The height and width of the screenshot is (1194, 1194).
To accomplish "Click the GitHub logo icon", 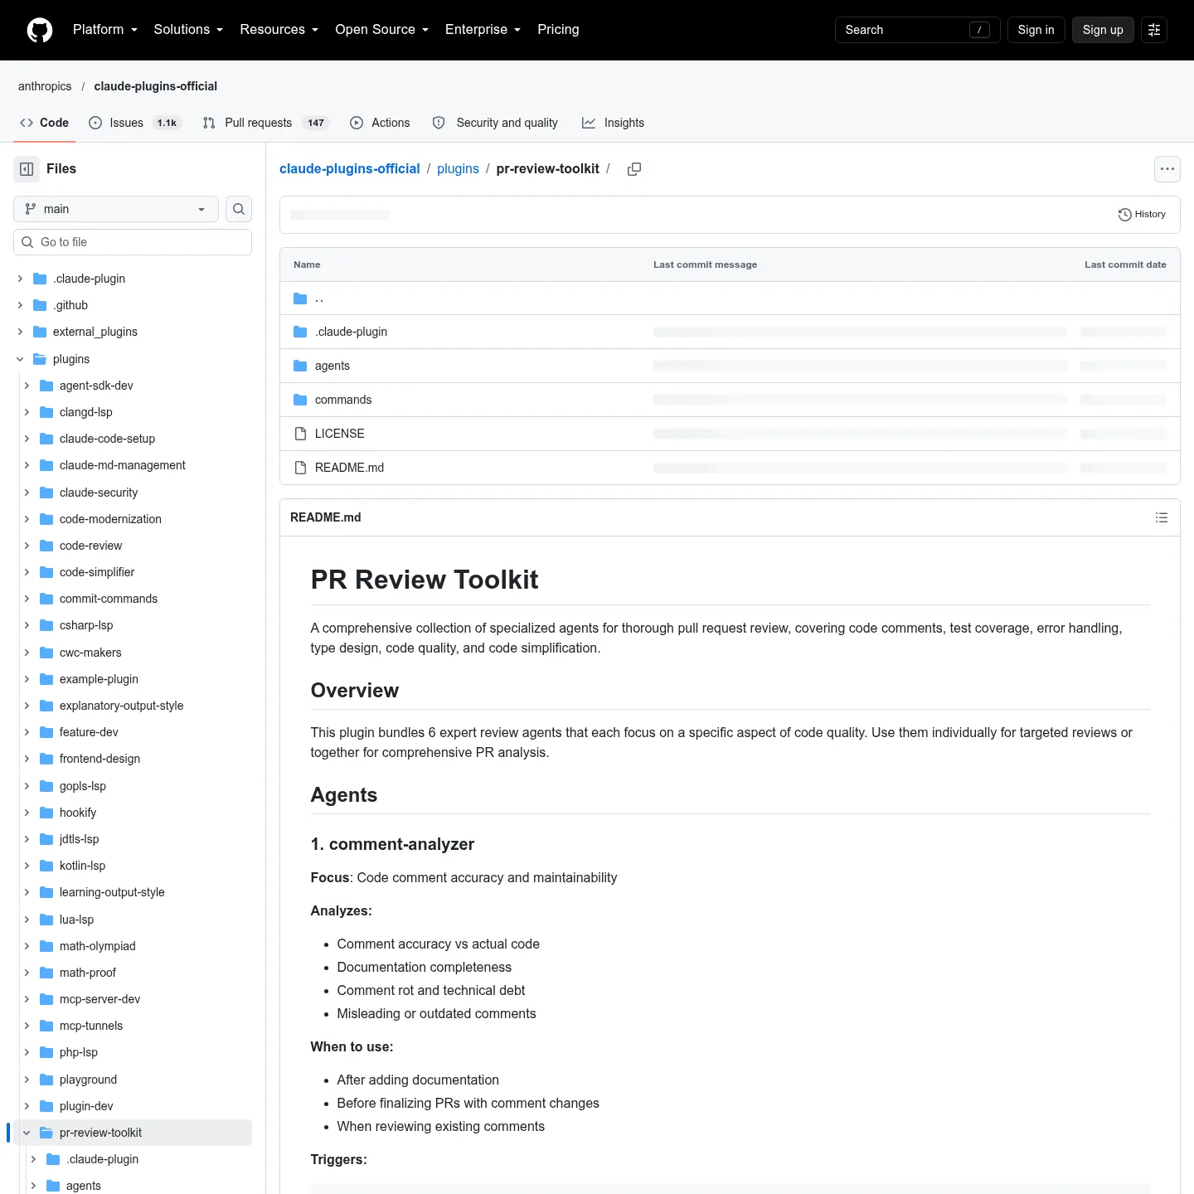I will (40, 30).
